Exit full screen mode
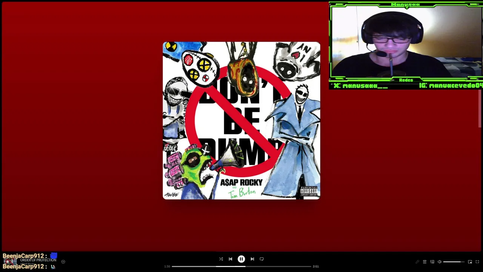The width and height of the screenshot is (483, 272). (477, 262)
